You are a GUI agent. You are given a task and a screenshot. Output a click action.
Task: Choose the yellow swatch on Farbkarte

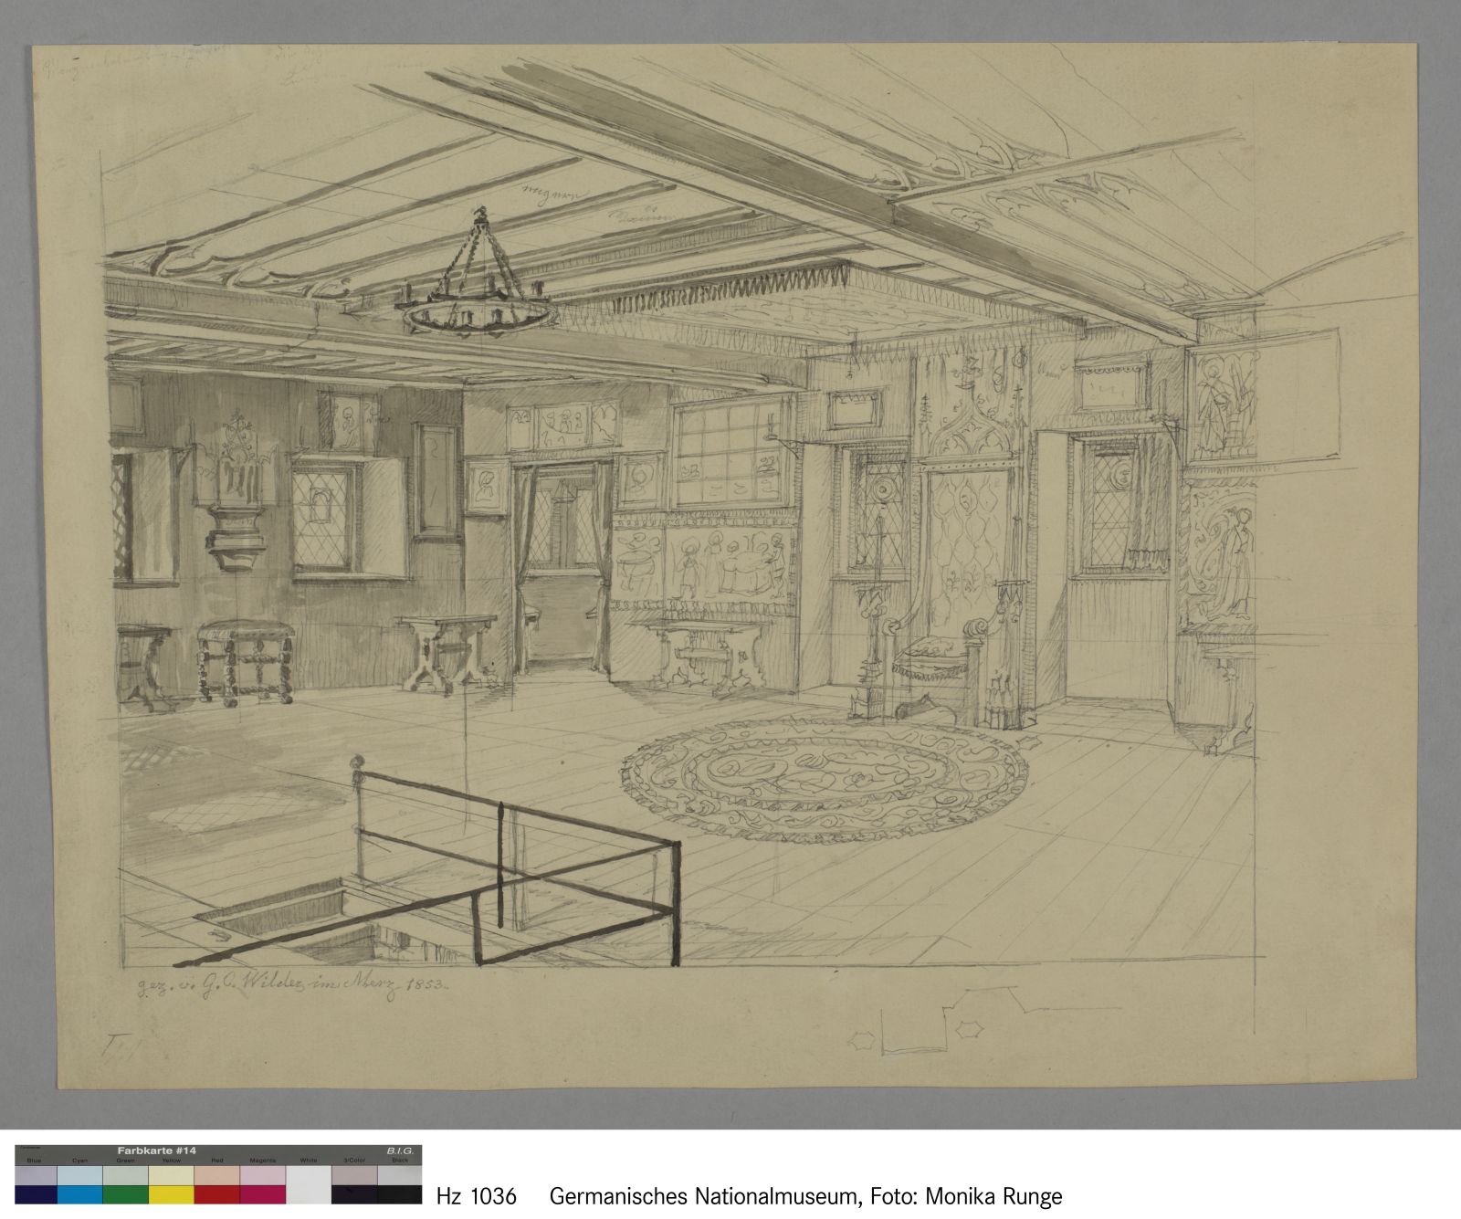(x=172, y=1195)
